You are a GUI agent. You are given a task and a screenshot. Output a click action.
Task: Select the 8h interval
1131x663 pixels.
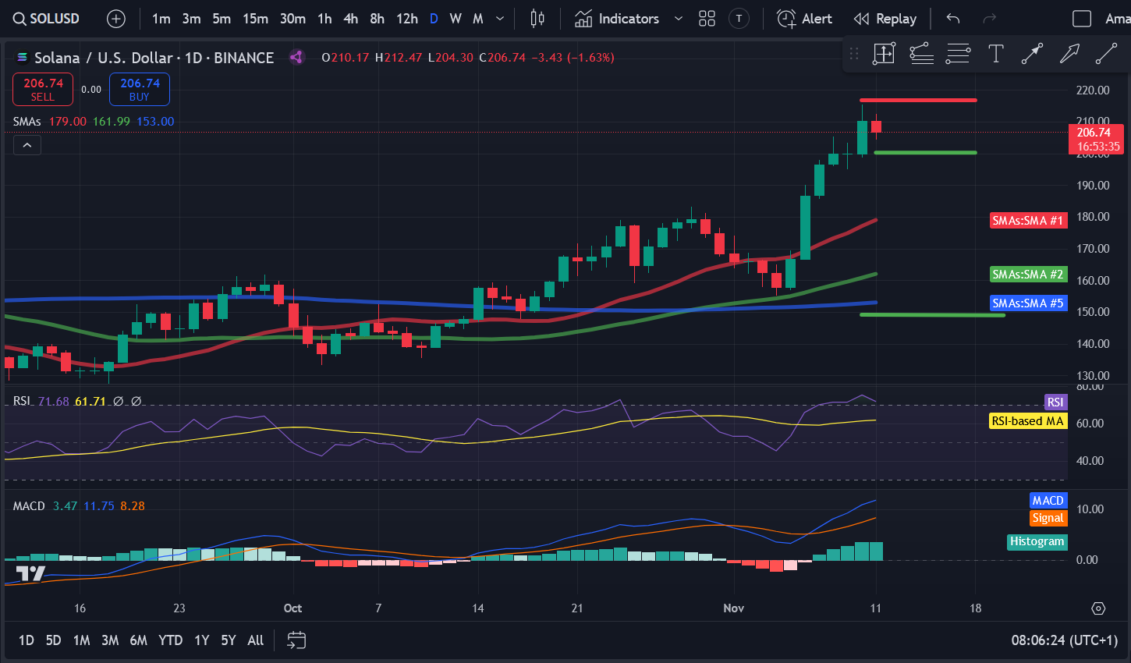click(x=377, y=19)
